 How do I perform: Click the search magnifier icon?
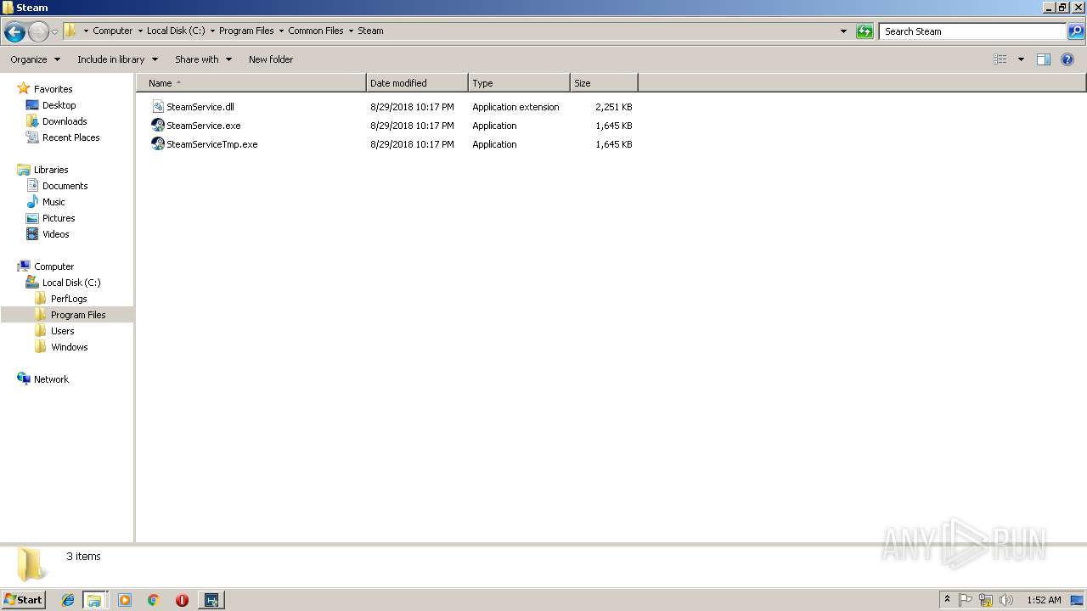(1076, 31)
